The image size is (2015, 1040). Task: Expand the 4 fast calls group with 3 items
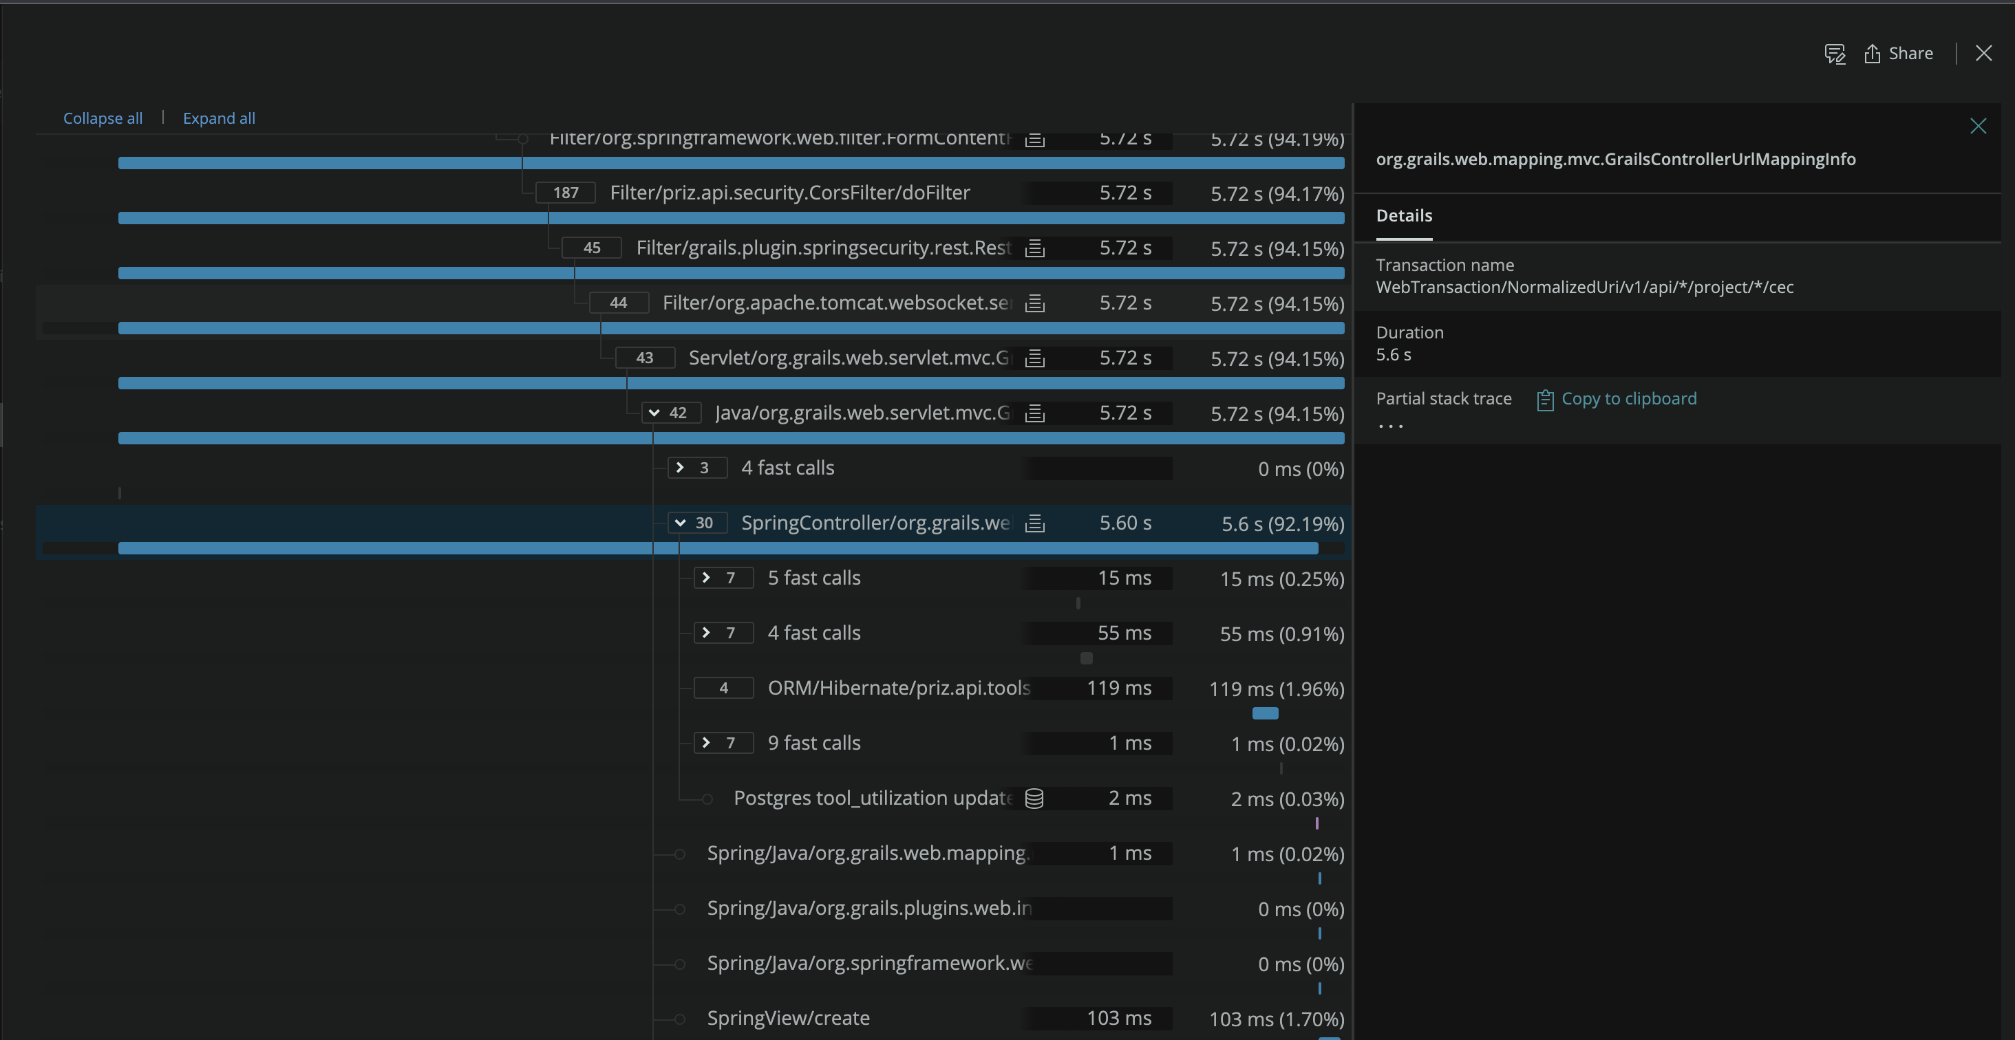click(681, 468)
